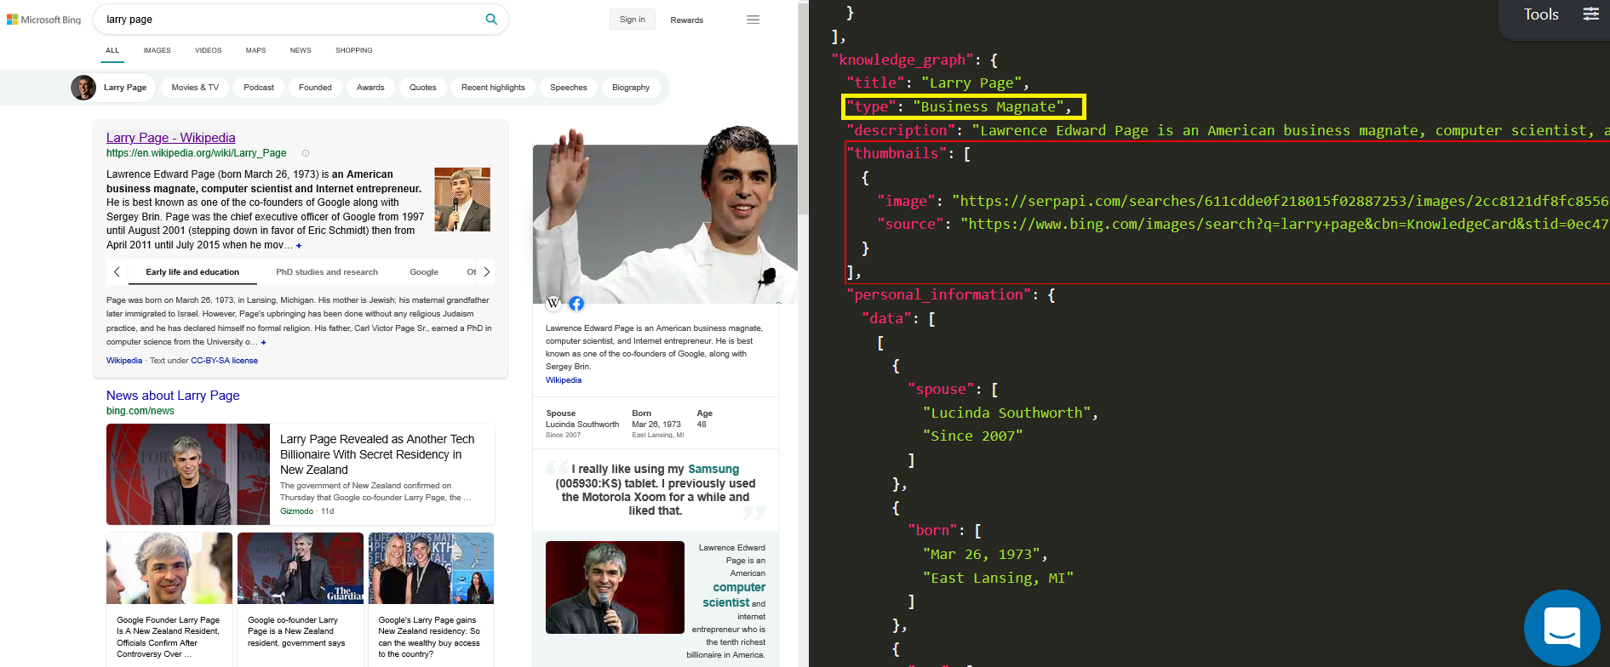Screen dimensions: 1610x667
Task: Click the right arrow of section tabs
Action: 486,272
